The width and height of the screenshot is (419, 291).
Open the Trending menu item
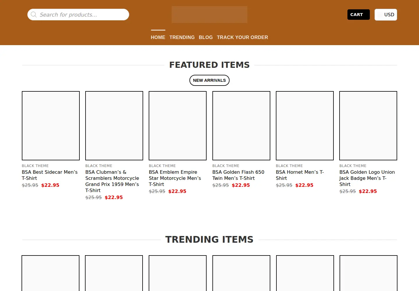(182, 37)
